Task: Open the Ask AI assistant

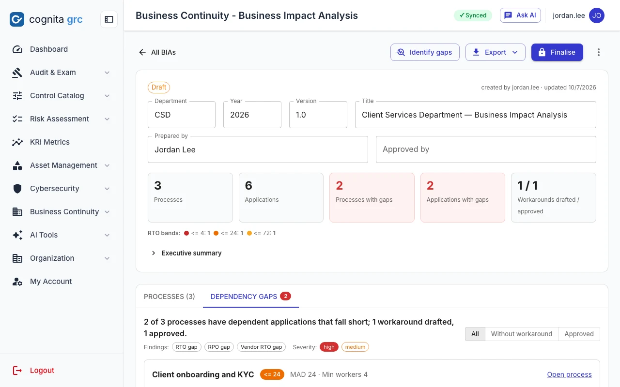Action: (520, 15)
